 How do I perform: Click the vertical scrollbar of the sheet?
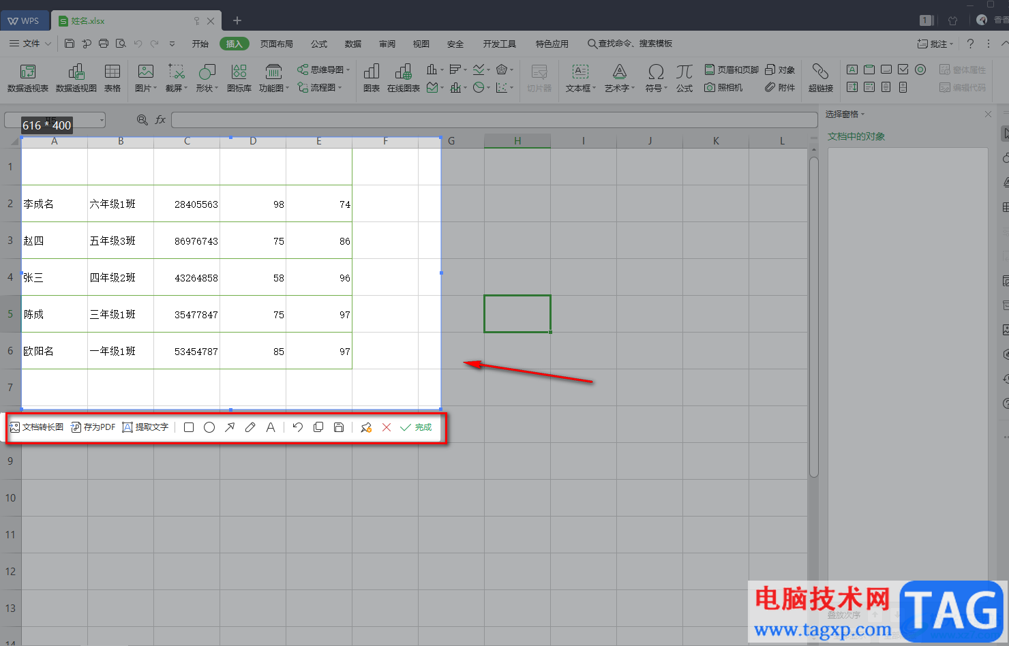coord(813,318)
